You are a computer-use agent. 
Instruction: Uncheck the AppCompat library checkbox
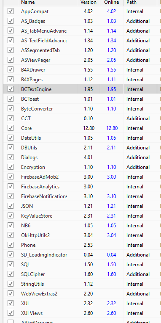coord(11,11)
